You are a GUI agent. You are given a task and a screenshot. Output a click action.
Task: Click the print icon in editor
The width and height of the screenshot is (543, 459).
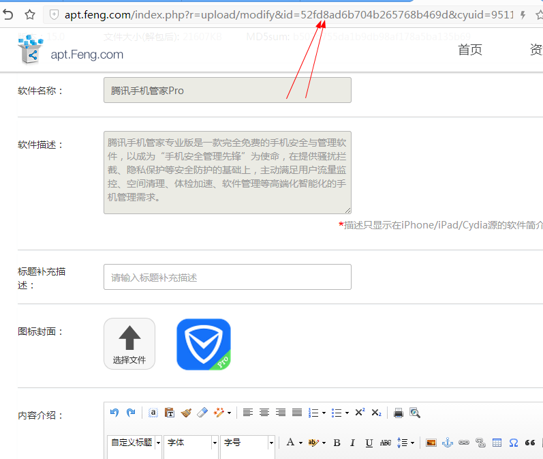pyautogui.click(x=399, y=413)
